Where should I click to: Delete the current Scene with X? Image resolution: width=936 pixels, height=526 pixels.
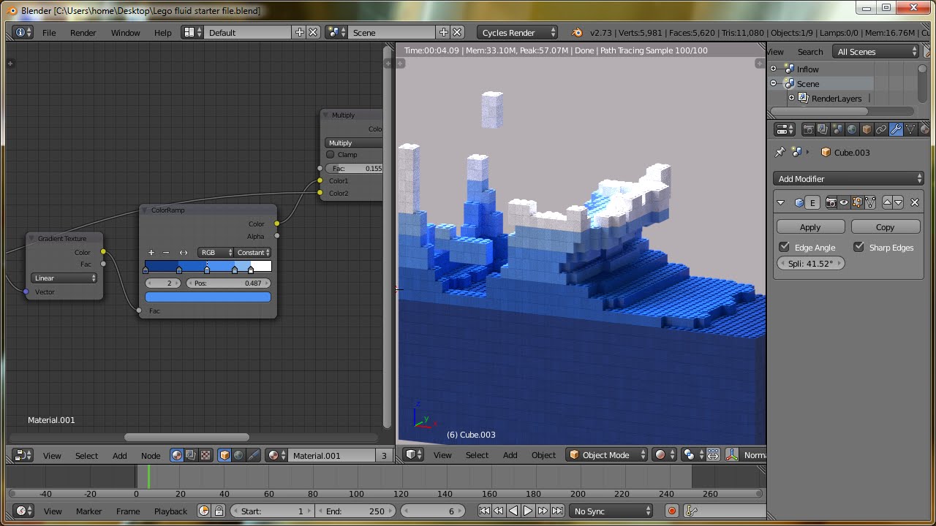pos(457,32)
